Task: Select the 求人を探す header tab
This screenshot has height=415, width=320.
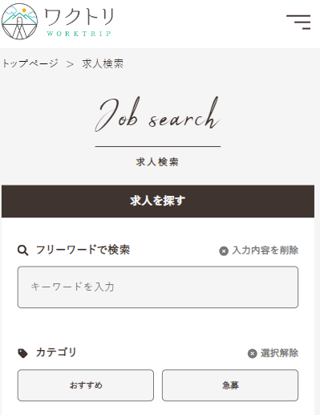Action: pyautogui.click(x=158, y=201)
